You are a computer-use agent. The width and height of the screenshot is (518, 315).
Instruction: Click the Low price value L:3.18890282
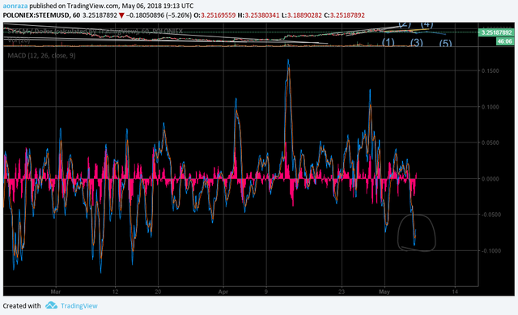click(302, 15)
